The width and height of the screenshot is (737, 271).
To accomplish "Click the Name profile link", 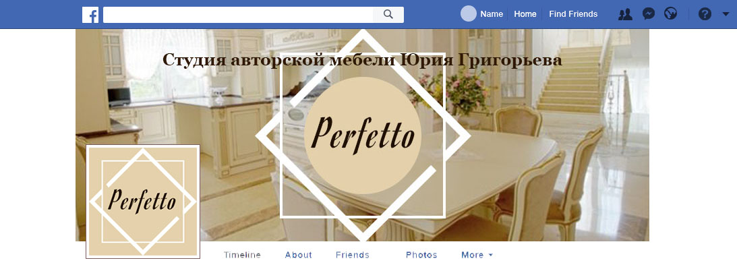I will pos(492,14).
